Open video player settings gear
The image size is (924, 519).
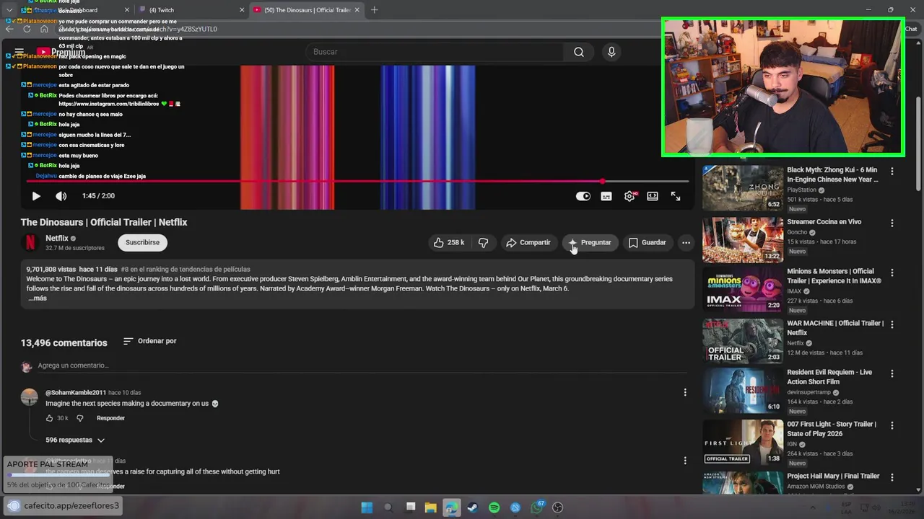point(629,196)
